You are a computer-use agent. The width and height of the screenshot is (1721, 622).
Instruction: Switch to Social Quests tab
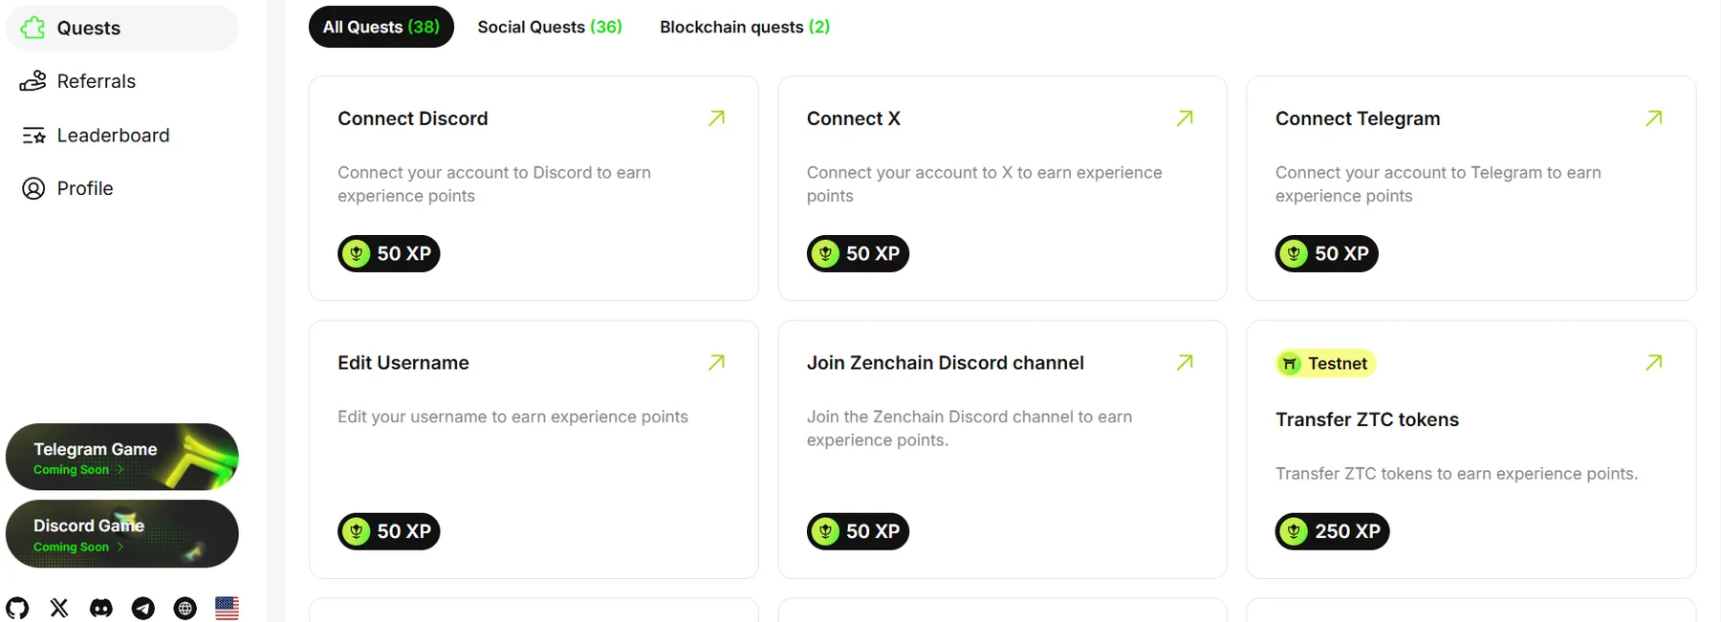pyautogui.click(x=550, y=27)
